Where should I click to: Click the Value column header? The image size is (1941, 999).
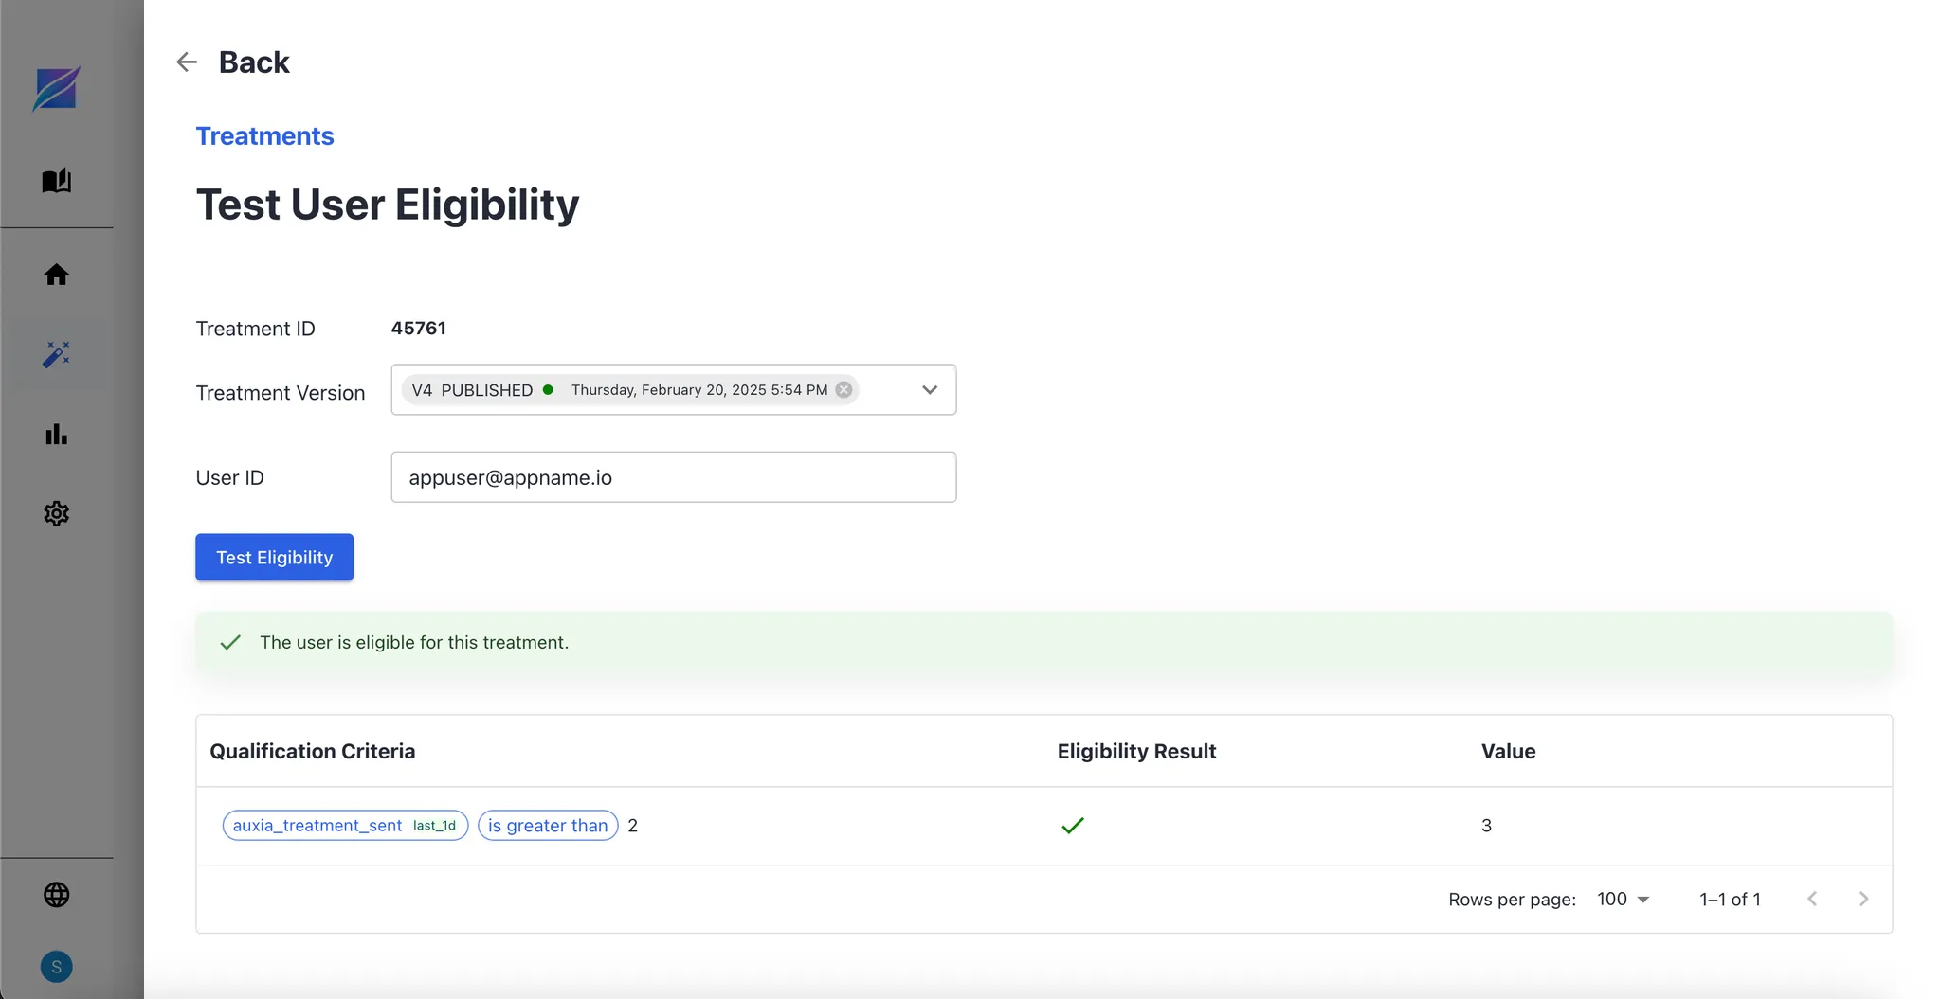click(1509, 752)
